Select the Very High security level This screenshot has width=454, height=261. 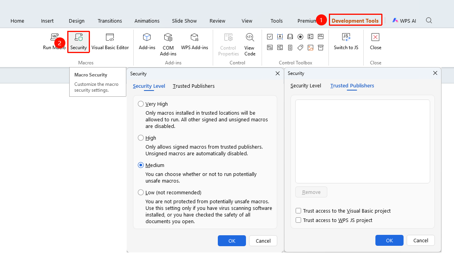(x=141, y=104)
